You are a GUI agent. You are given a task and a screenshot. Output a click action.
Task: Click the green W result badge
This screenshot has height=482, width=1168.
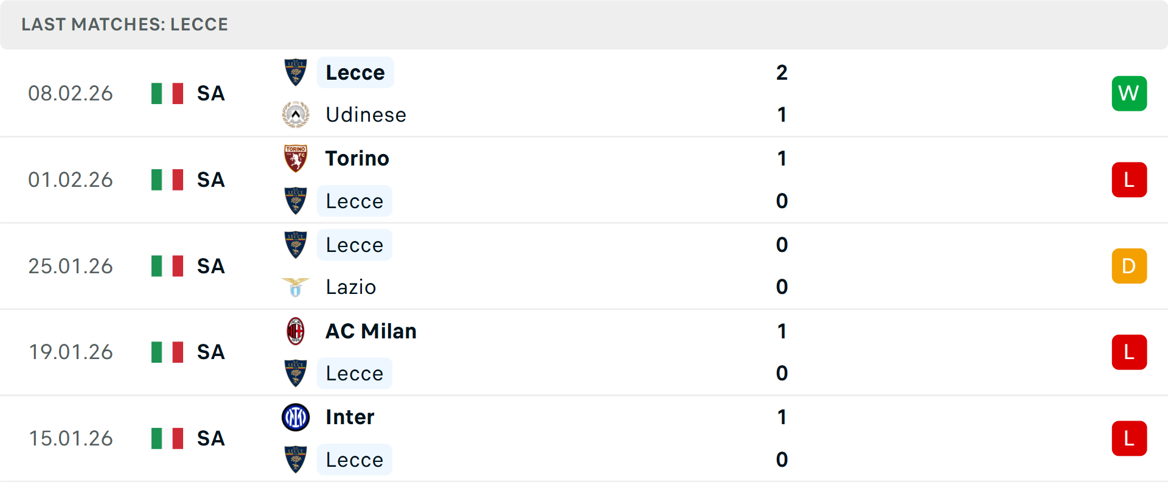pos(1129,94)
